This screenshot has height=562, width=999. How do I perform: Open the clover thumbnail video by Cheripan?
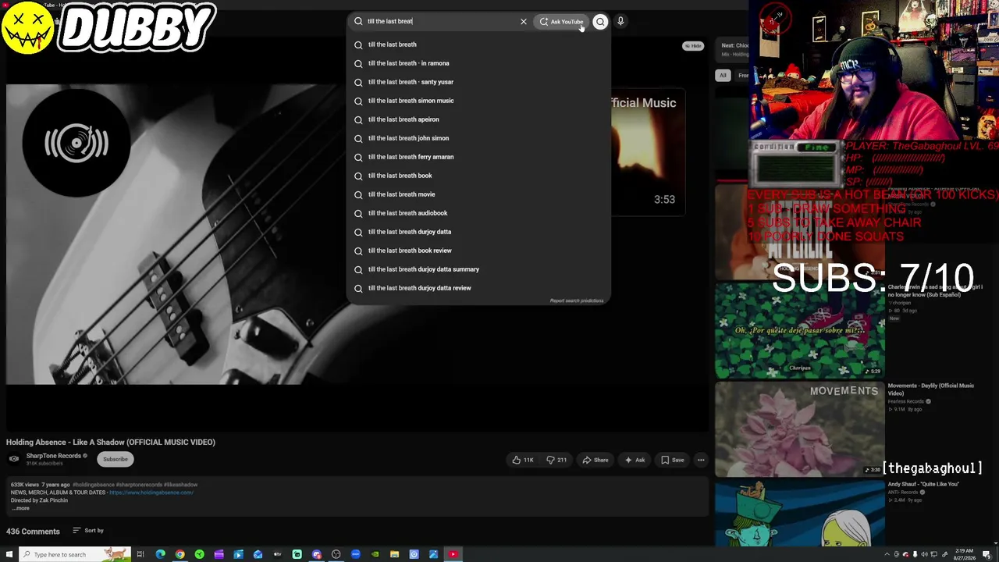(800, 329)
